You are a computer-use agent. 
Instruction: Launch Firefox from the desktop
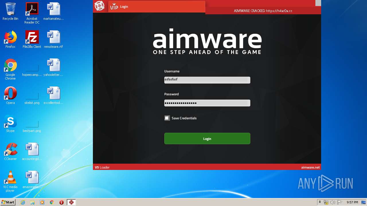coord(10,39)
